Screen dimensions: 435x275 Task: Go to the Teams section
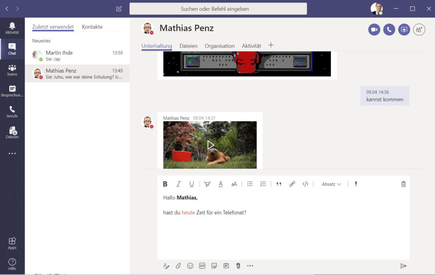[x=12, y=70]
